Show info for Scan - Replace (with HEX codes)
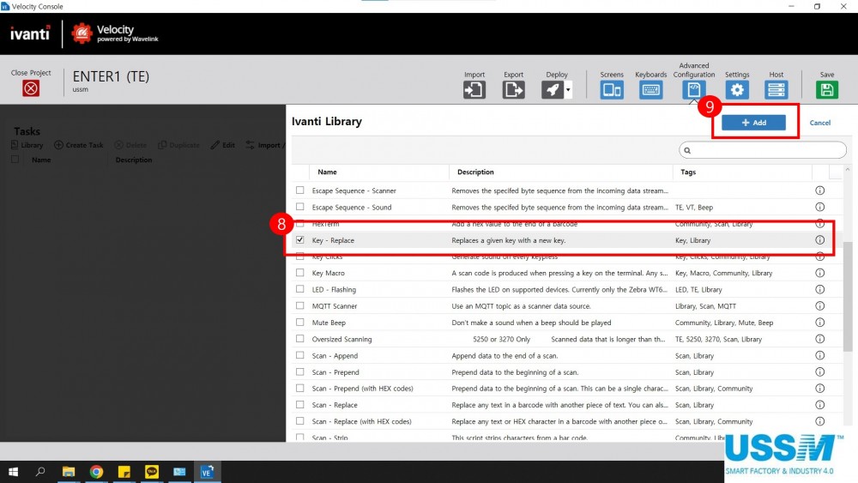This screenshot has height=483, width=858. pyautogui.click(x=819, y=420)
